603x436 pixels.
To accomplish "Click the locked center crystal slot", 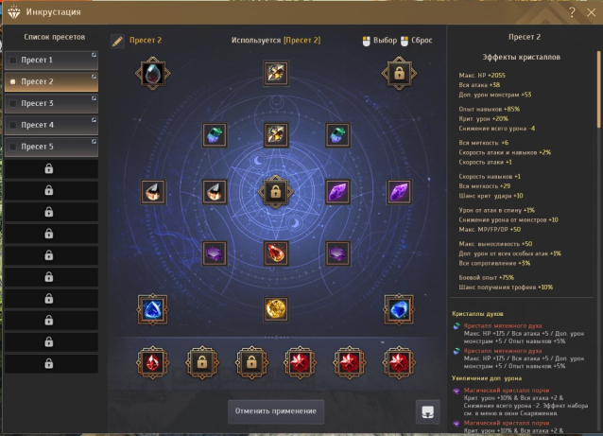I will click(x=275, y=192).
